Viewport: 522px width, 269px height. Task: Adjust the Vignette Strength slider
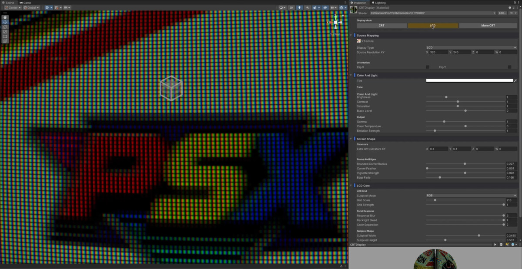(465, 173)
